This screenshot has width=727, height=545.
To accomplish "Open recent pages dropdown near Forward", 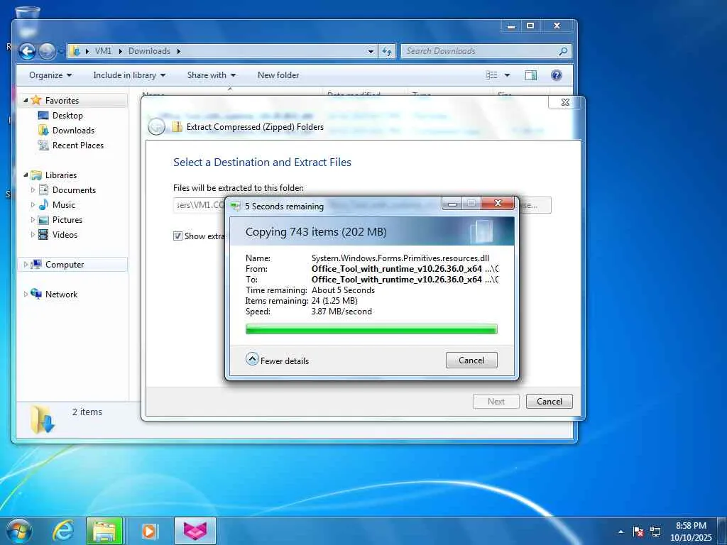I will point(61,51).
